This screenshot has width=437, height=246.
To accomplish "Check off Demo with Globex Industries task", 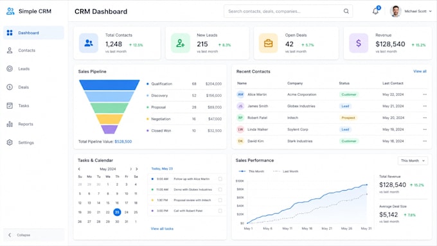I will pos(220,189).
